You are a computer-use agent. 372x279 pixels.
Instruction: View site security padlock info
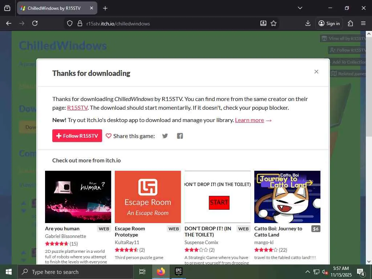80,23
